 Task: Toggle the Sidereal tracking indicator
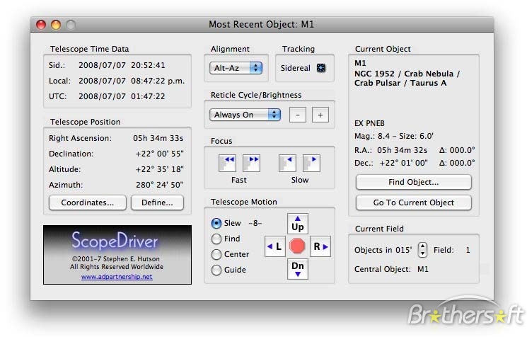coord(321,68)
